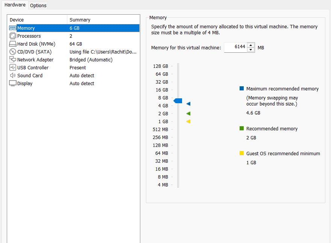Select the Network Adapter row label
The width and height of the screenshot is (331, 243).
tap(35, 60)
